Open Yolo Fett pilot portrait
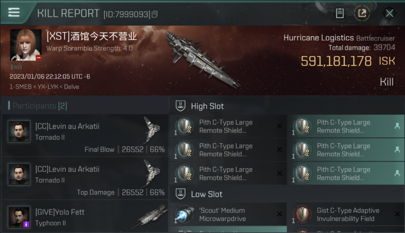405x233 pixels. point(19,217)
